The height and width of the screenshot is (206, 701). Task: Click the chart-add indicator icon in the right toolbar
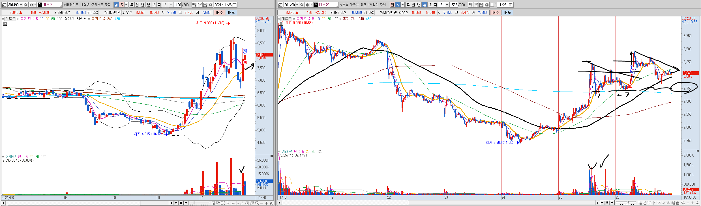pyautogui.click(x=470, y=5)
